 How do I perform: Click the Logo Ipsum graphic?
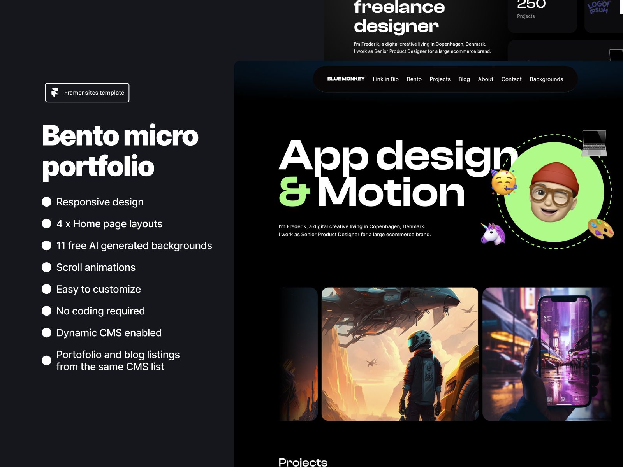(x=599, y=8)
